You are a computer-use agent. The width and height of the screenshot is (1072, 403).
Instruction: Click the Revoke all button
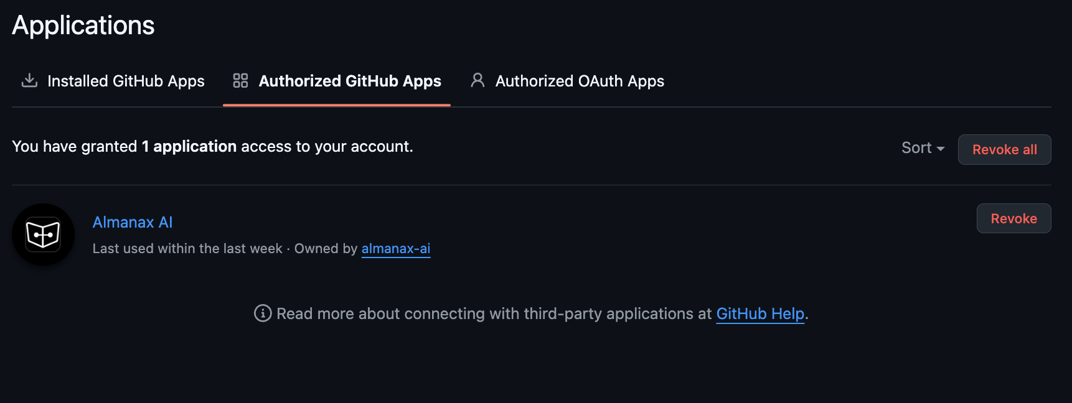(1004, 149)
